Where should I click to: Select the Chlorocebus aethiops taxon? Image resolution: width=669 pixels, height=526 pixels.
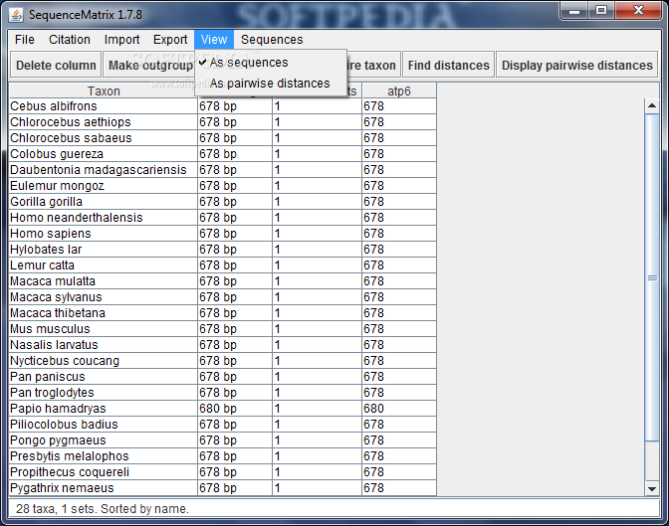103,122
